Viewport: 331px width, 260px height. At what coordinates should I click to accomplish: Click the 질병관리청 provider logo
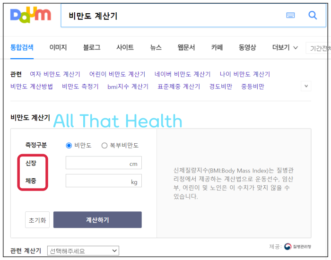pyautogui.click(x=297, y=246)
